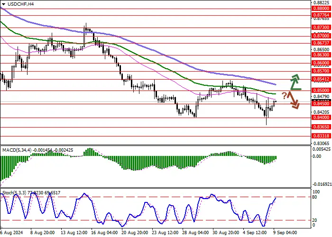Select the 0.87300 price level label
This screenshot has width=332, height=237.
pos(321,27)
